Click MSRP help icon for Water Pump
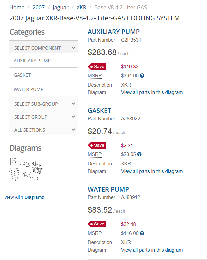The image size is (207, 260). pos(142,233)
